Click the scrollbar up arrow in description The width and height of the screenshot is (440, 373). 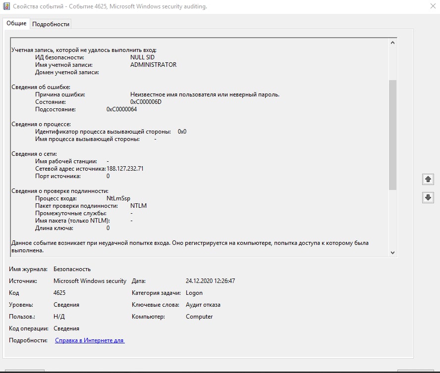click(x=392, y=43)
